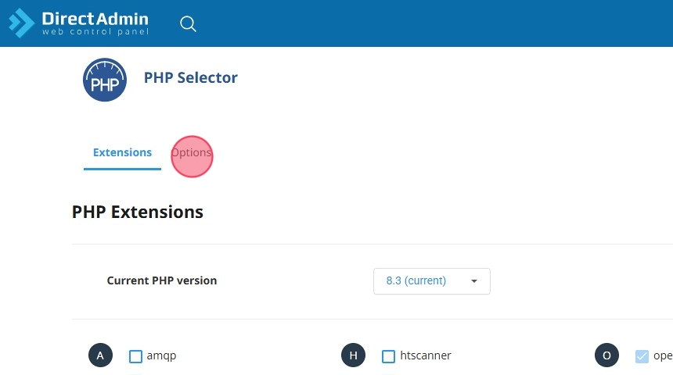Image resolution: width=673 pixels, height=375 pixels.
Task: Click the Current PHP version label
Action: 162,280
